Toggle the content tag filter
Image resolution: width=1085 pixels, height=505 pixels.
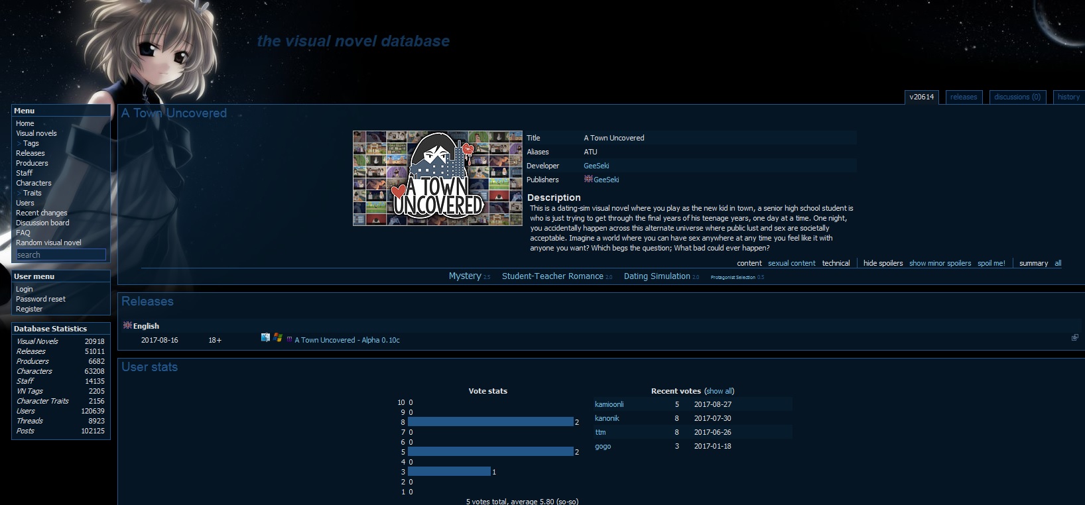coord(749,263)
